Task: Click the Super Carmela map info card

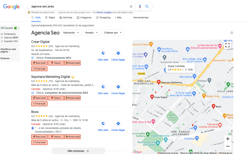Action: pyautogui.click(x=180, y=68)
